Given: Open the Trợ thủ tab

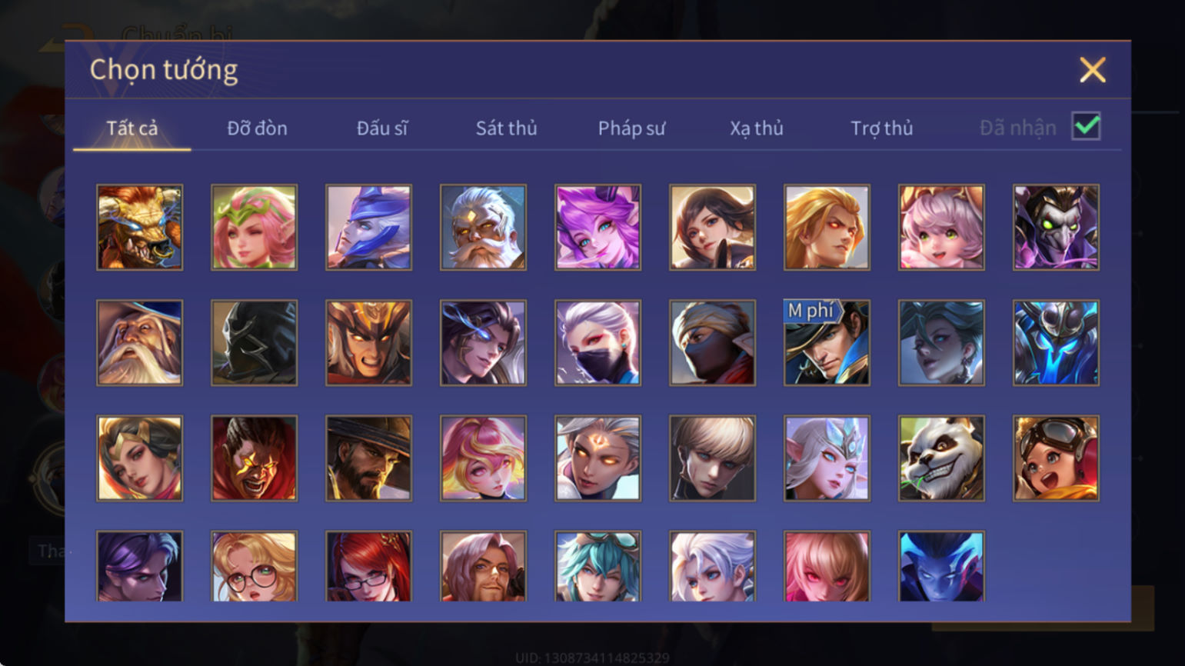Looking at the screenshot, I should (881, 128).
